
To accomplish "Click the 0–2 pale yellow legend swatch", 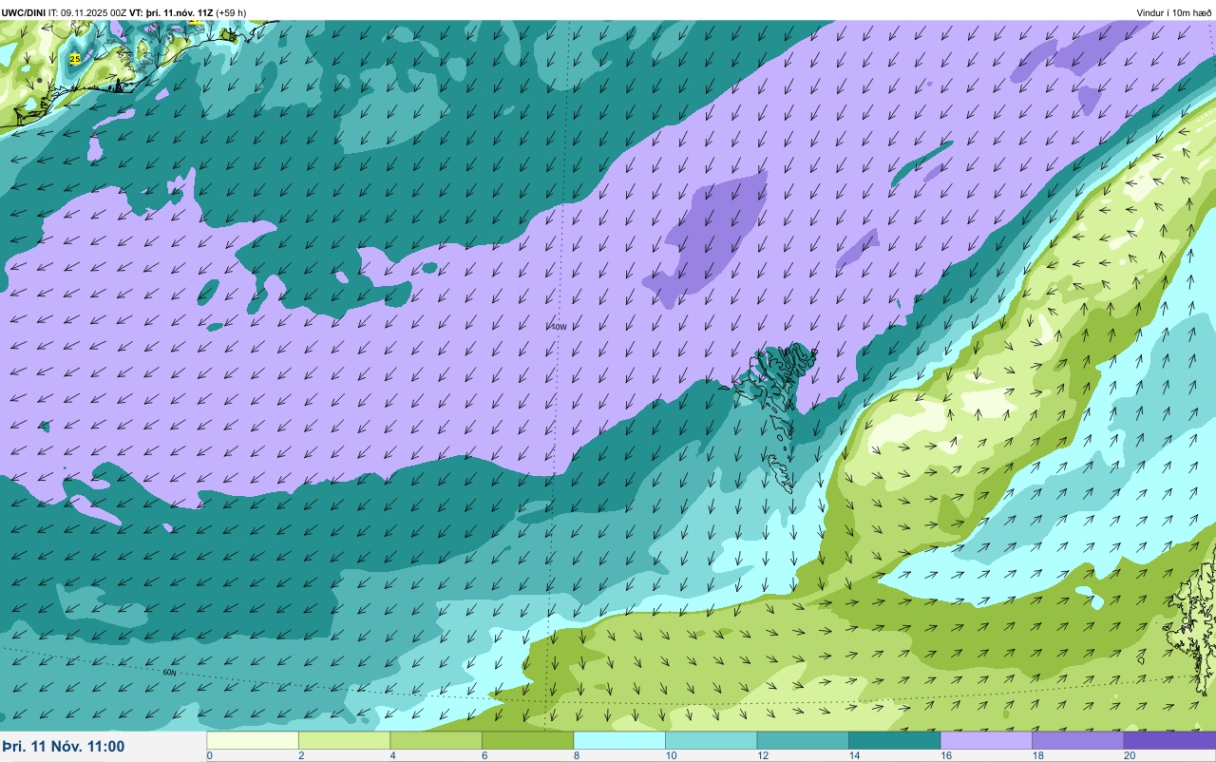I will click(x=253, y=740).
